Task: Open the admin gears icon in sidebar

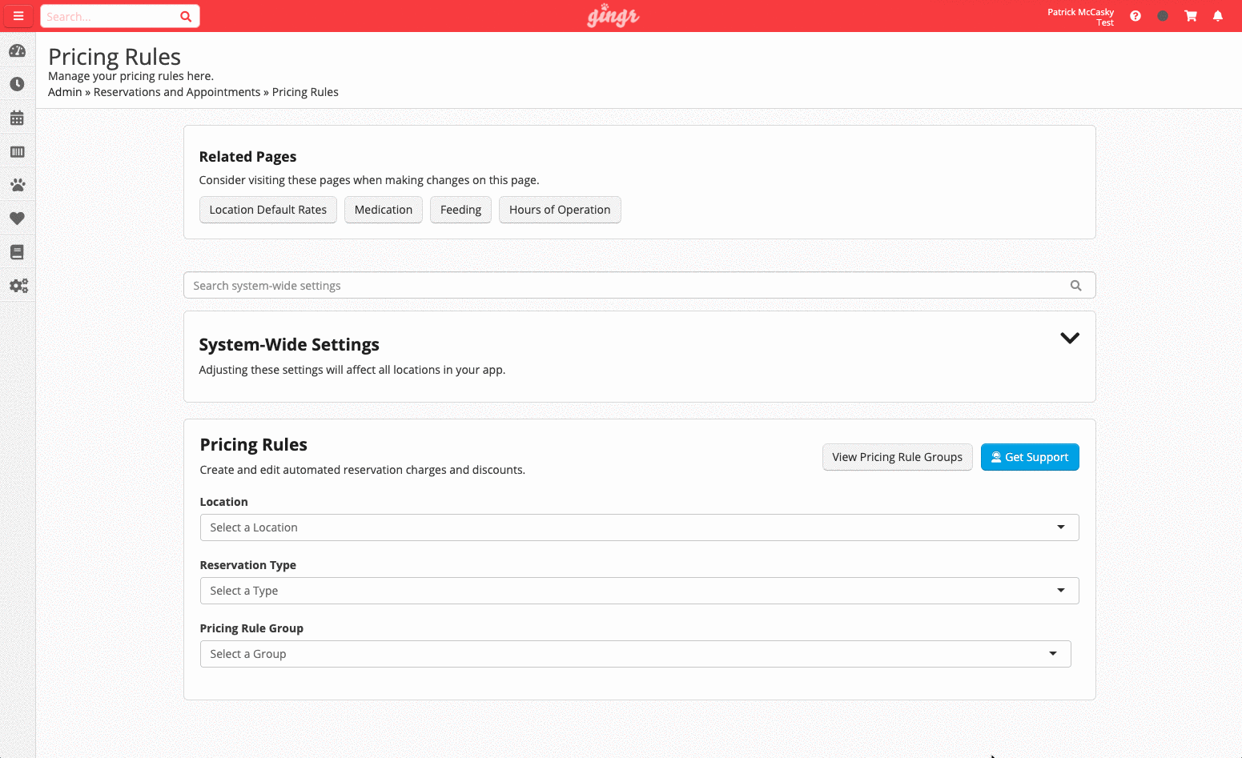Action: point(18,286)
